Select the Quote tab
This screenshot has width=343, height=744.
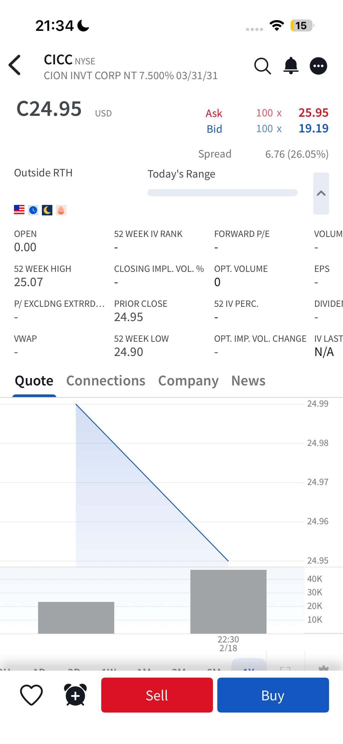(x=34, y=380)
